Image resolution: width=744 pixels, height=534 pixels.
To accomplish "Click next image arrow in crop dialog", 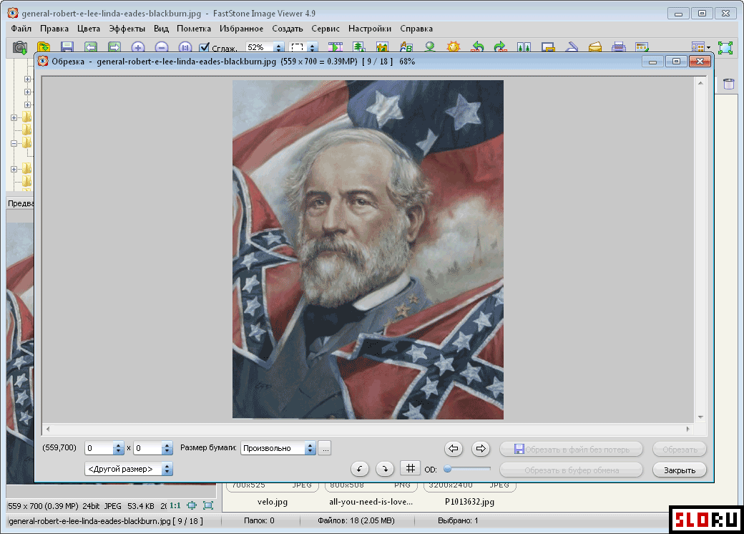I will pyautogui.click(x=481, y=449).
